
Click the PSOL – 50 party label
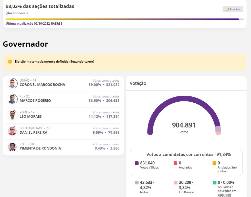pyautogui.click(x=27, y=144)
